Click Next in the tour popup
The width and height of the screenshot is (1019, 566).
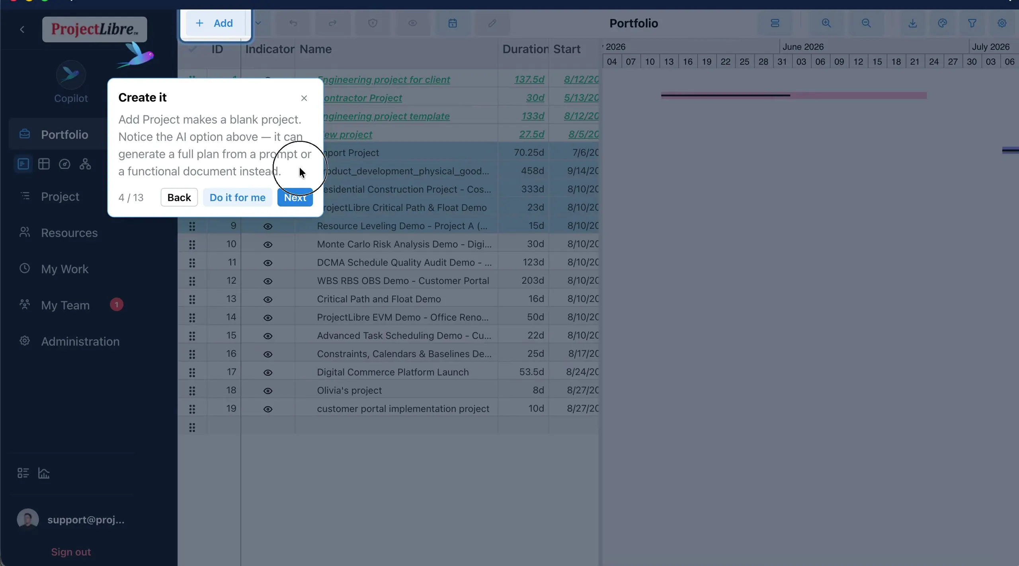[295, 197]
